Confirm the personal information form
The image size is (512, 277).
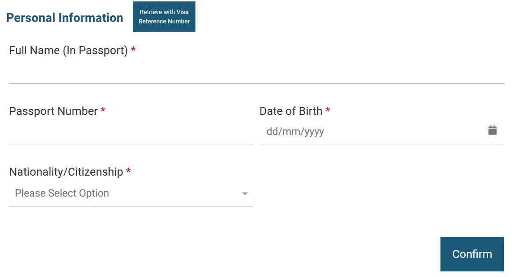(472, 254)
